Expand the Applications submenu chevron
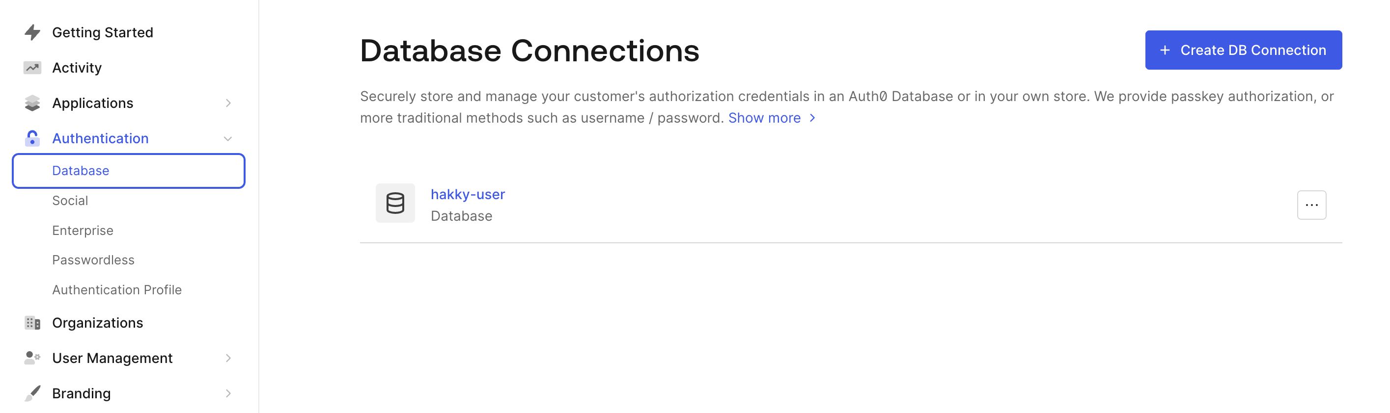The height and width of the screenshot is (413, 1390). coord(228,103)
